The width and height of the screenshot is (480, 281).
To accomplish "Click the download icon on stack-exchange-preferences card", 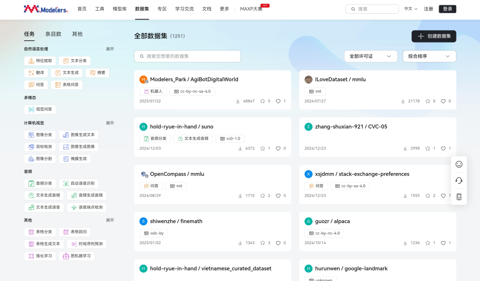I will [405, 195].
